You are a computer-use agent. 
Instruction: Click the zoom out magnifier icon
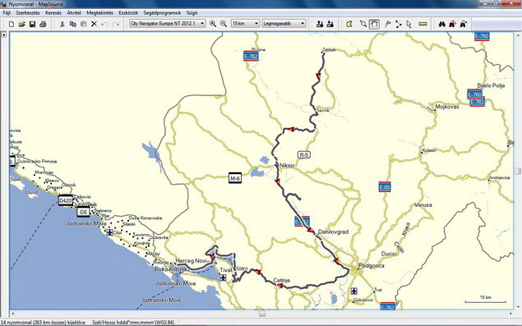(x=224, y=24)
